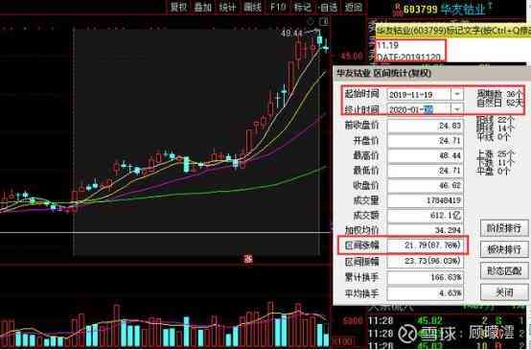531x350 pixels.
Task: Select the 区间涨幅 value 21.79(87.76%)
Action: point(425,245)
